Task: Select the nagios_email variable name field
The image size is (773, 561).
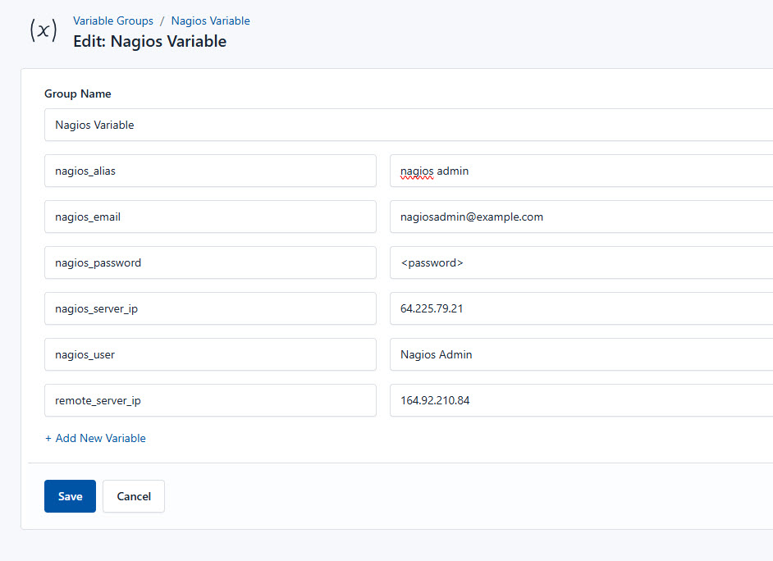Action: pyautogui.click(x=210, y=217)
